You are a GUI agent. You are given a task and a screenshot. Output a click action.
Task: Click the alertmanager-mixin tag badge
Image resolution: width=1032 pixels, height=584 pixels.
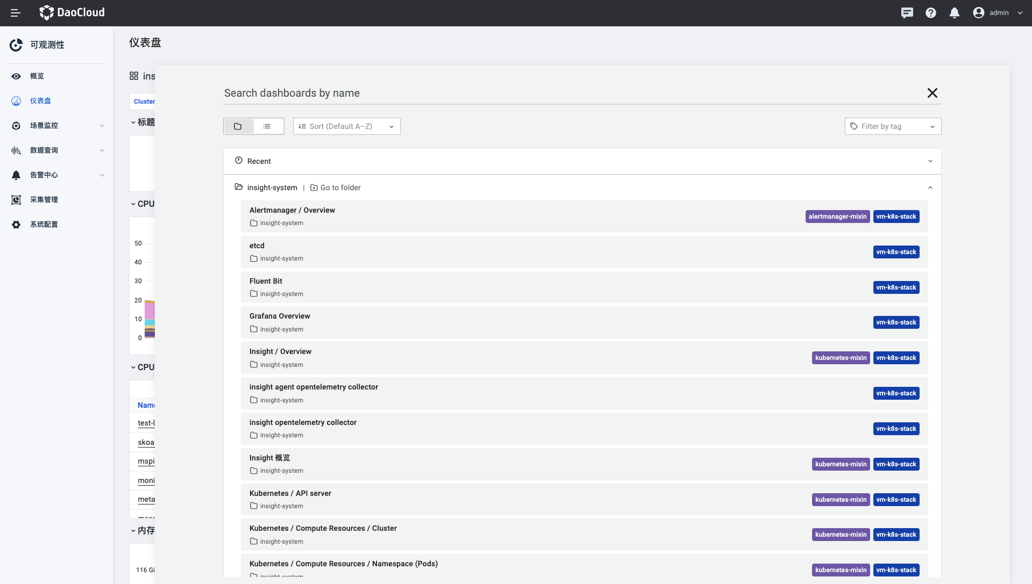[837, 217]
